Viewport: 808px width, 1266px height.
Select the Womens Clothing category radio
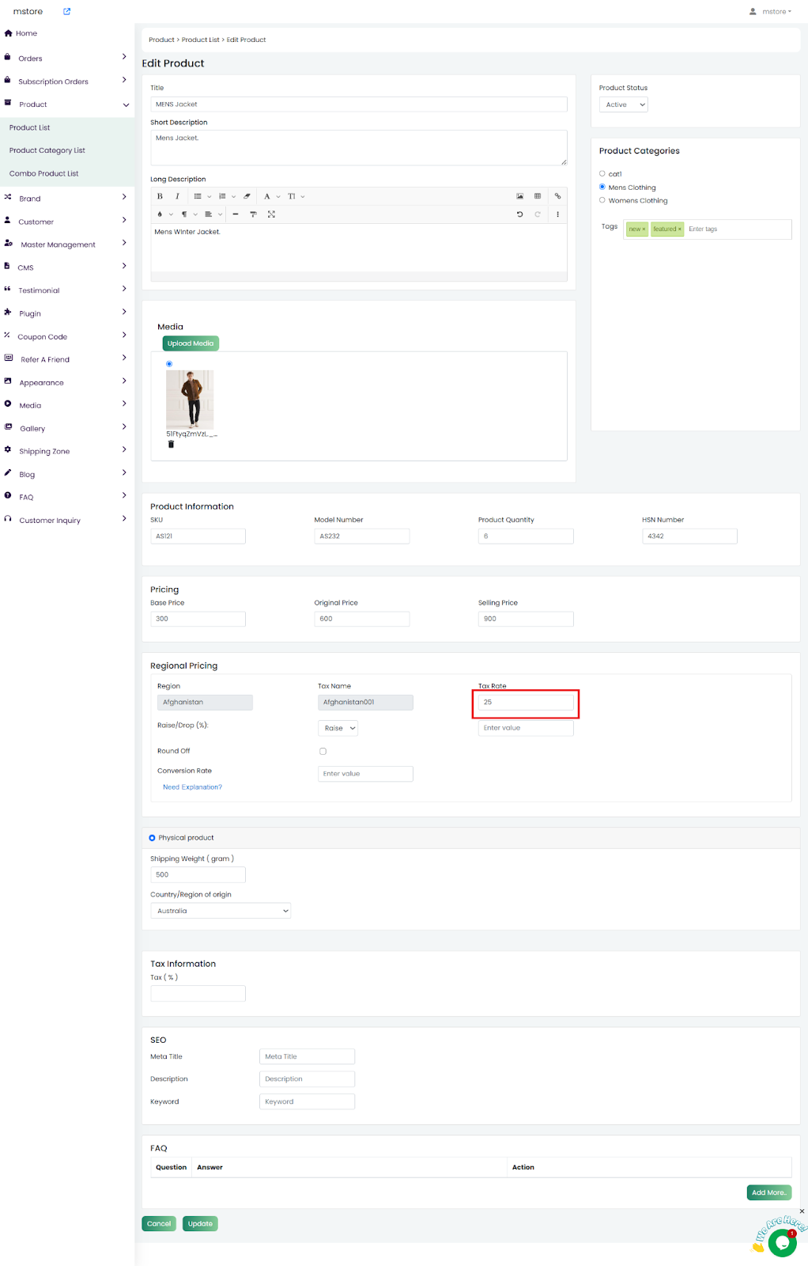coord(602,200)
